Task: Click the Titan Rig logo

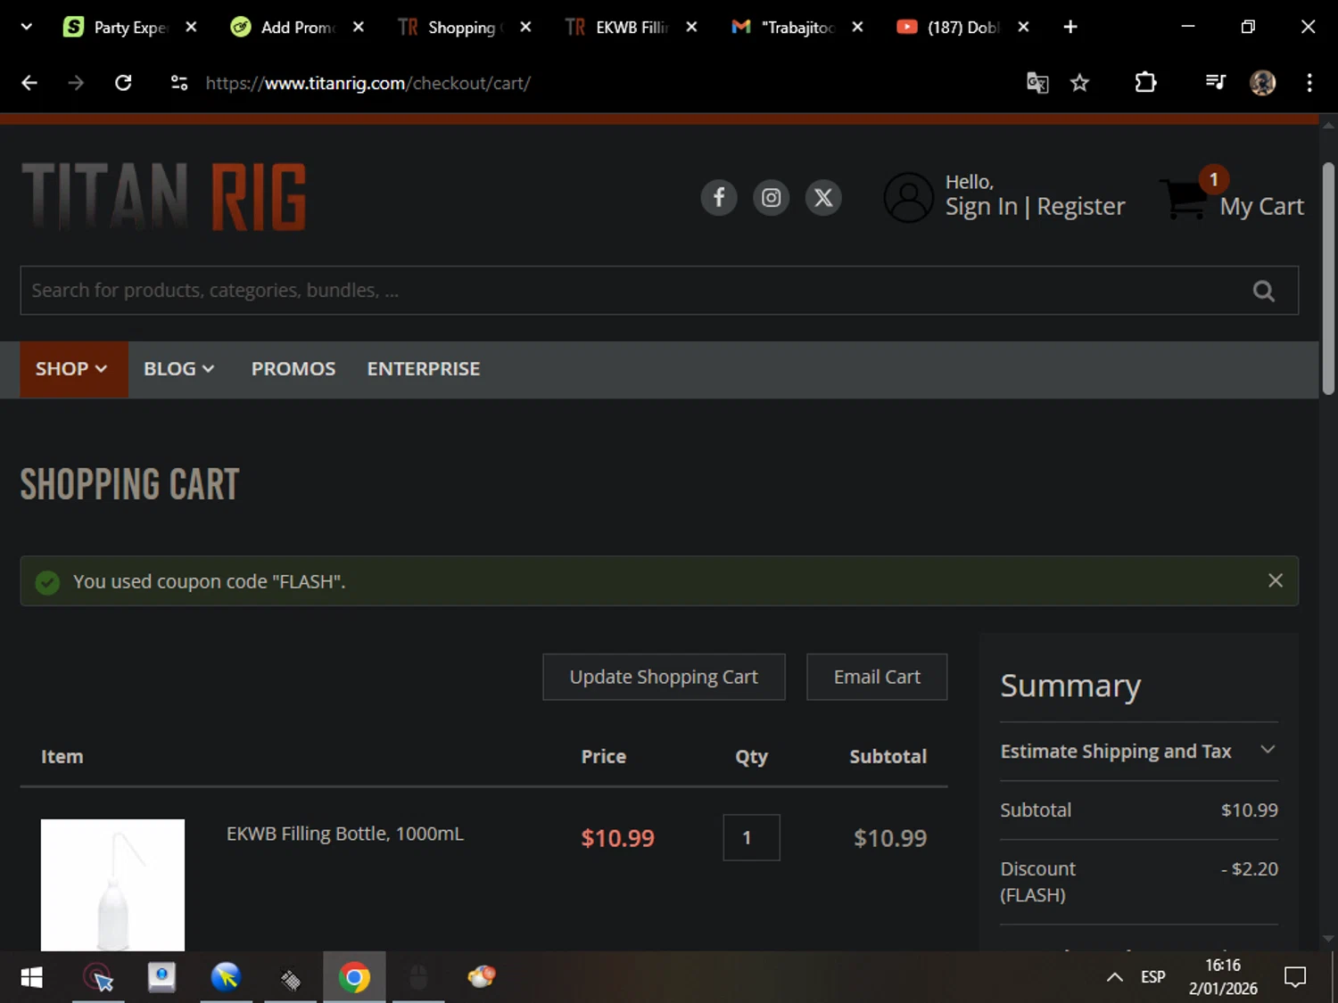Action: [164, 197]
